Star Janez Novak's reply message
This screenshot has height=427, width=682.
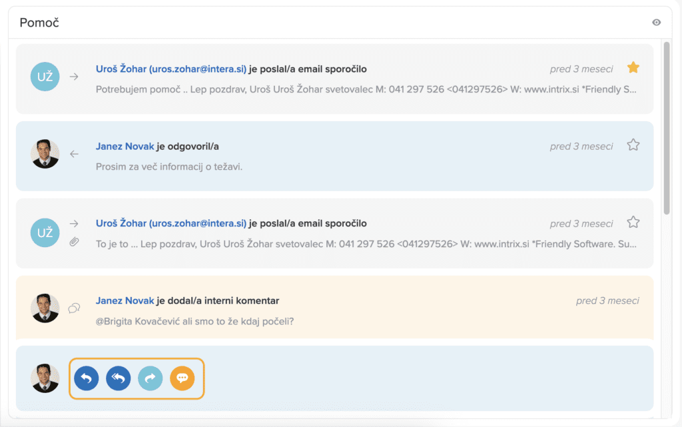click(x=633, y=145)
